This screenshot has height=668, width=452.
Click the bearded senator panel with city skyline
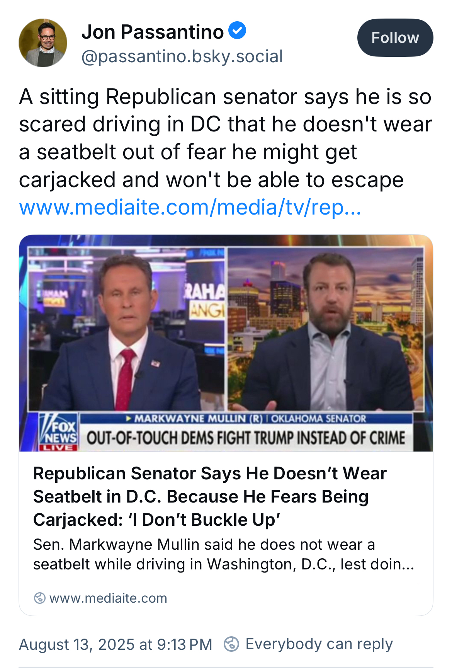(x=326, y=329)
